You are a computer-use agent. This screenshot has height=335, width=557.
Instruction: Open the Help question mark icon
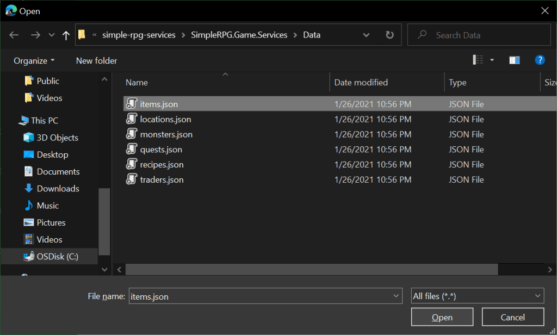[540, 60]
